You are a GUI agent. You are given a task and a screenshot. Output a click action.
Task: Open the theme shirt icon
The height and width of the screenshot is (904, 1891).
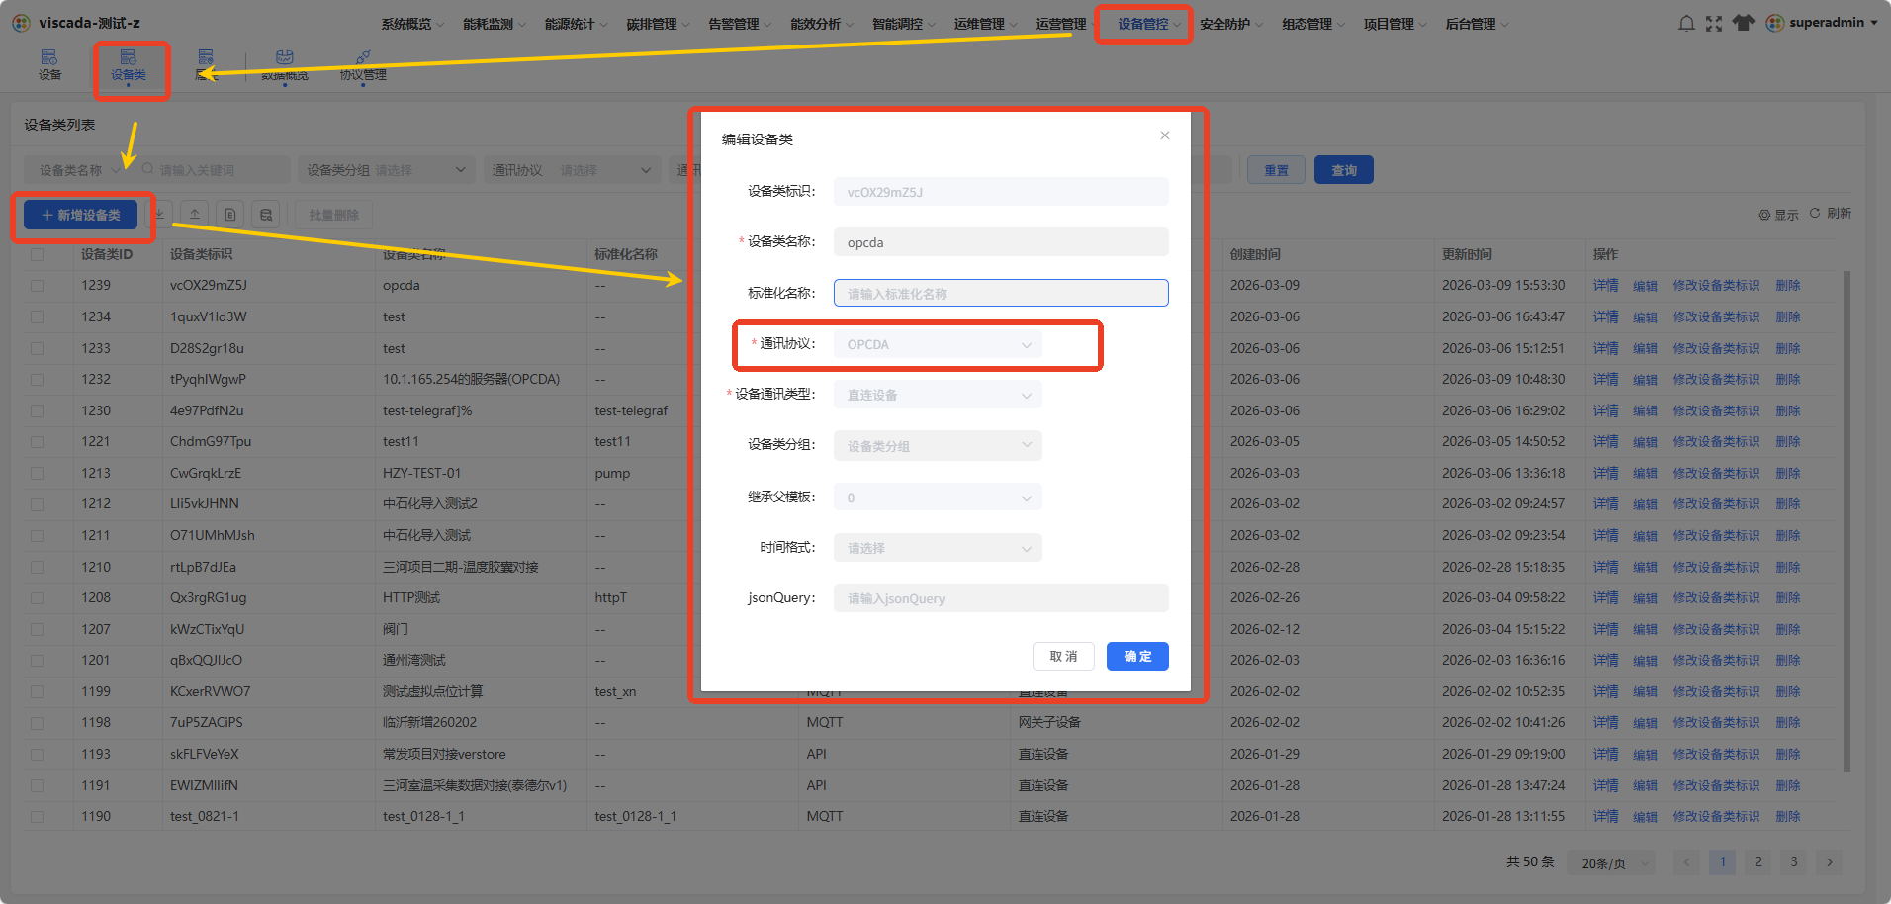(x=1743, y=23)
